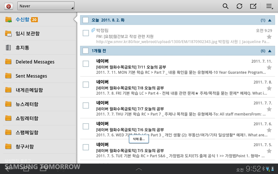Click 청구서함 folder icon

(8, 147)
